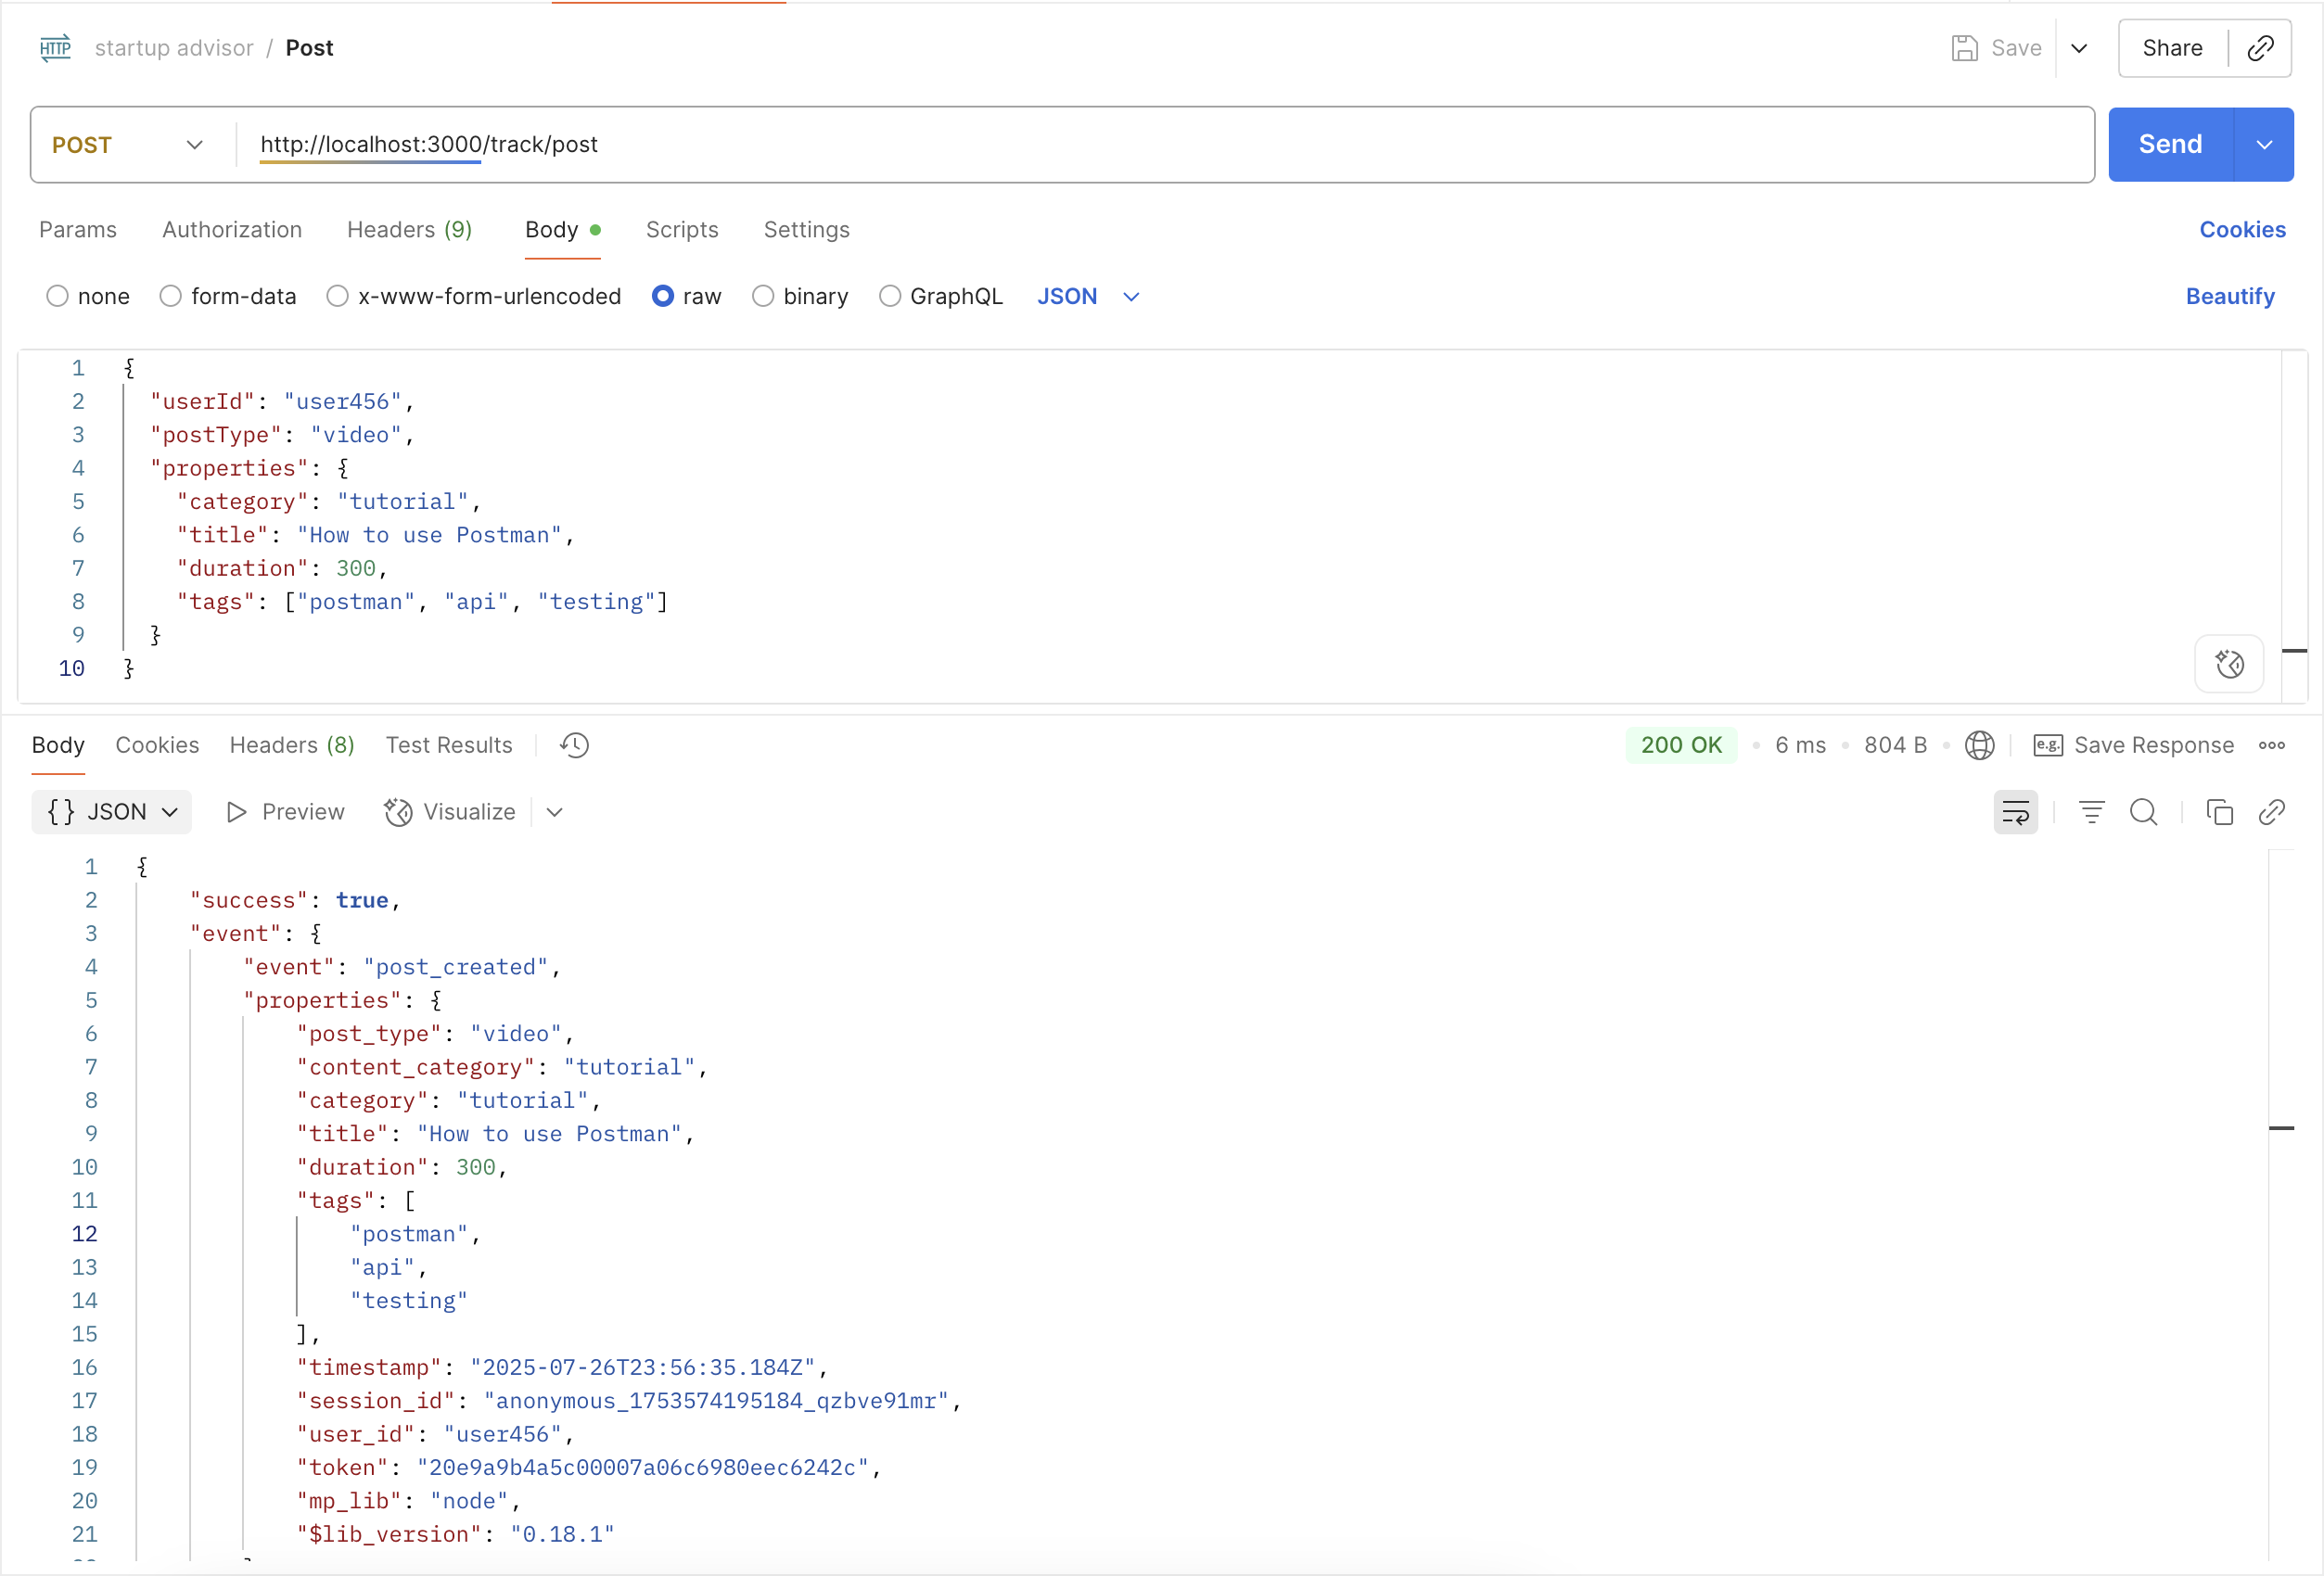Click the filter response icon
Viewport: 2324px width, 1576px height.
point(2091,812)
